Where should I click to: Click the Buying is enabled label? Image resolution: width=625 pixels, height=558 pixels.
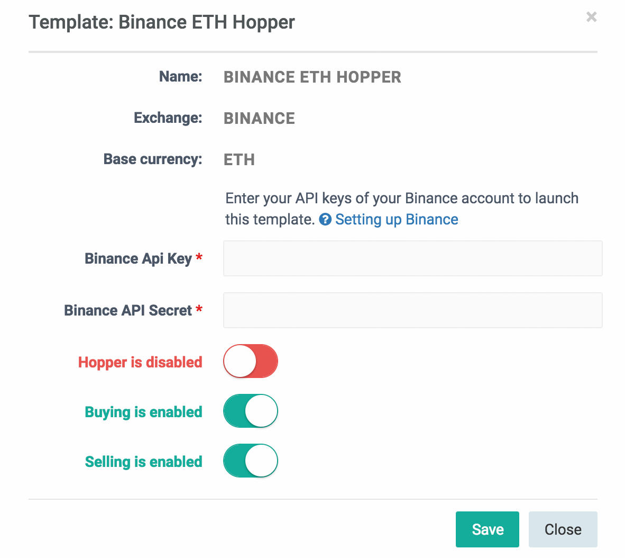click(143, 412)
